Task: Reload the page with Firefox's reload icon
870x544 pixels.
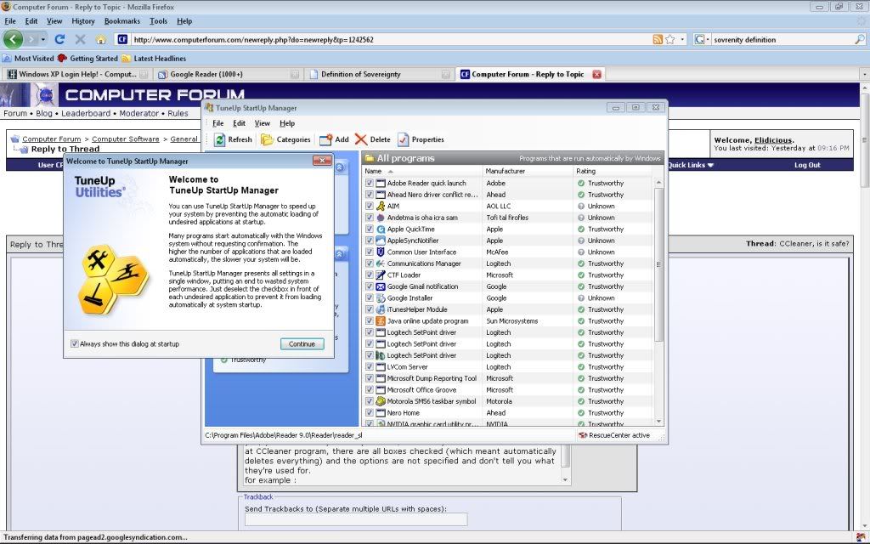Action: [60, 39]
